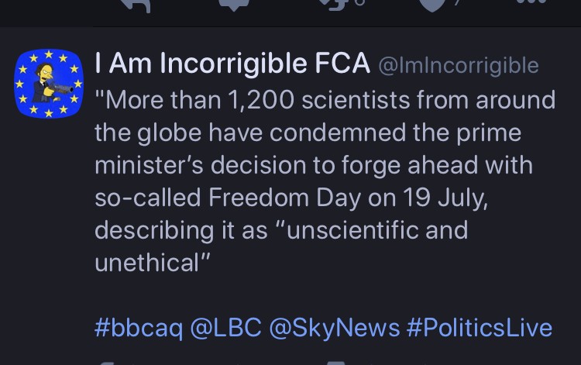Click the word 'unethical' ending the tweet
The width and height of the screenshot is (581, 365).
coord(151,263)
